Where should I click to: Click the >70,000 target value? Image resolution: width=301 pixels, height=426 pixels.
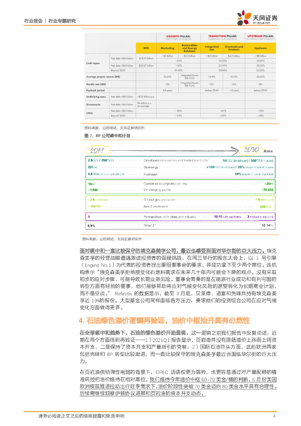click(267, 190)
